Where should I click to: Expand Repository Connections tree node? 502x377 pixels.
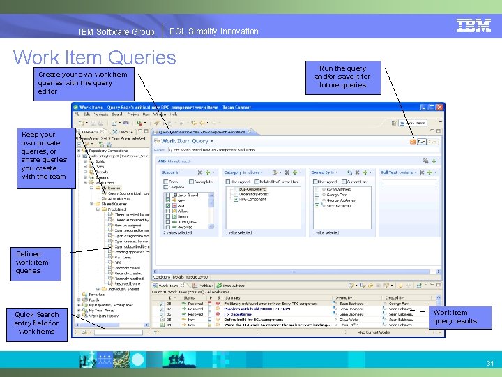[x=79, y=150]
